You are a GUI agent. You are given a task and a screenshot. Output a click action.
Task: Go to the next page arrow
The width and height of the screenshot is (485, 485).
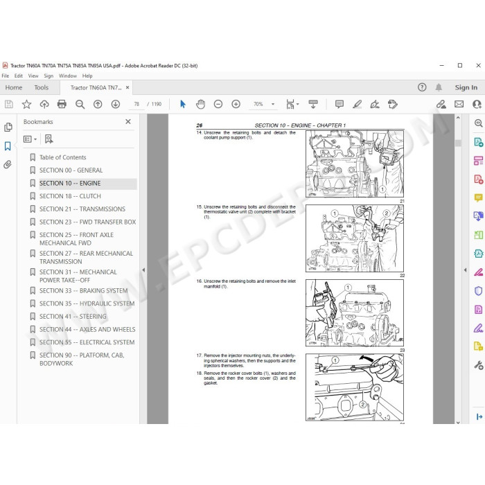click(116, 104)
